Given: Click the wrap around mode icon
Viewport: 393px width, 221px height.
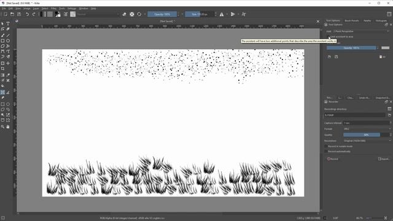Looking at the screenshot, I should (x=244, y=14).
